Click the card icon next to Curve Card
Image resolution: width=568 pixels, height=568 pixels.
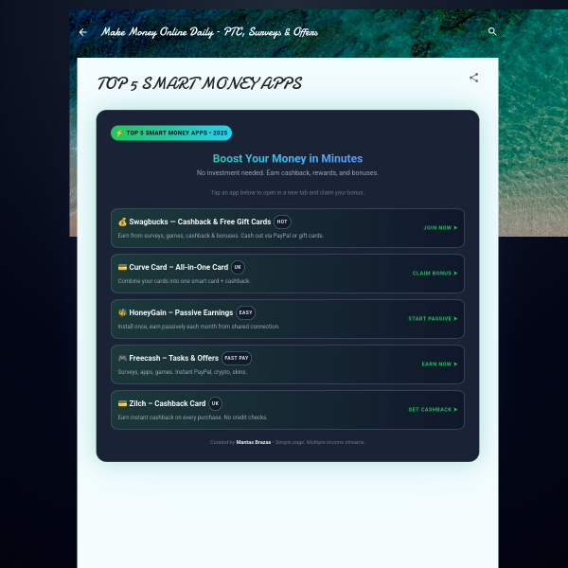click(x=122, y=267)
